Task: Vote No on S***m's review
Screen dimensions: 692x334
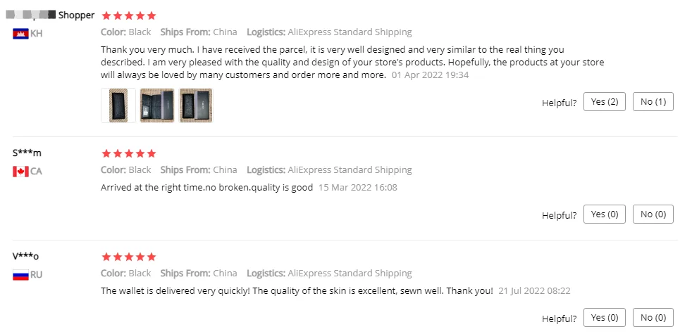Action: coord(653,214)
